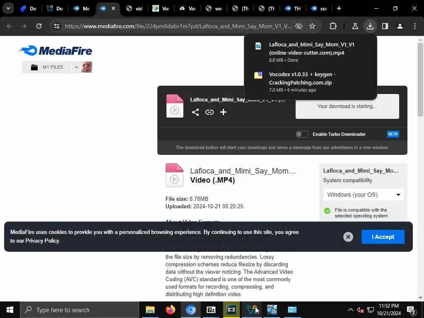Click the share icon on file card
424x318 pixels.
[195, 112]
